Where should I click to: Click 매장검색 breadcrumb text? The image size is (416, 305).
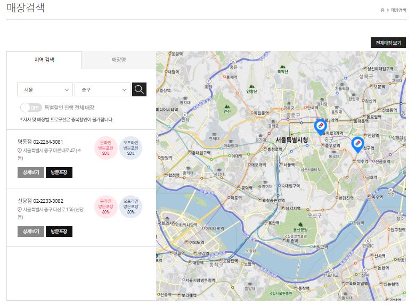[x=398, y=10]
